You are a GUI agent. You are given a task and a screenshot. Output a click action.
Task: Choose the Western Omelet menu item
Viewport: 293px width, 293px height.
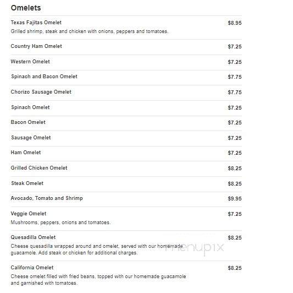(30, 62)
